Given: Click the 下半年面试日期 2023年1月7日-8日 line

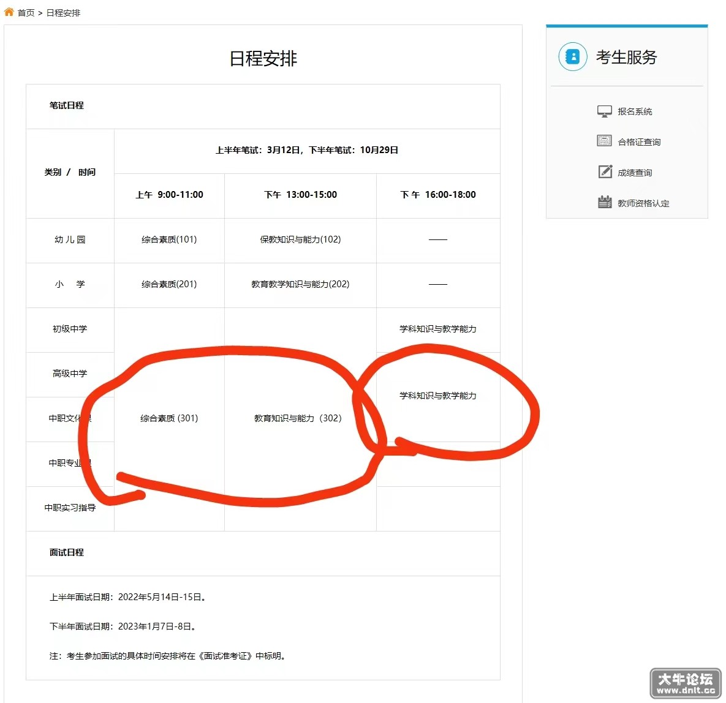Looking at the screenshot, I should (123, 626).
